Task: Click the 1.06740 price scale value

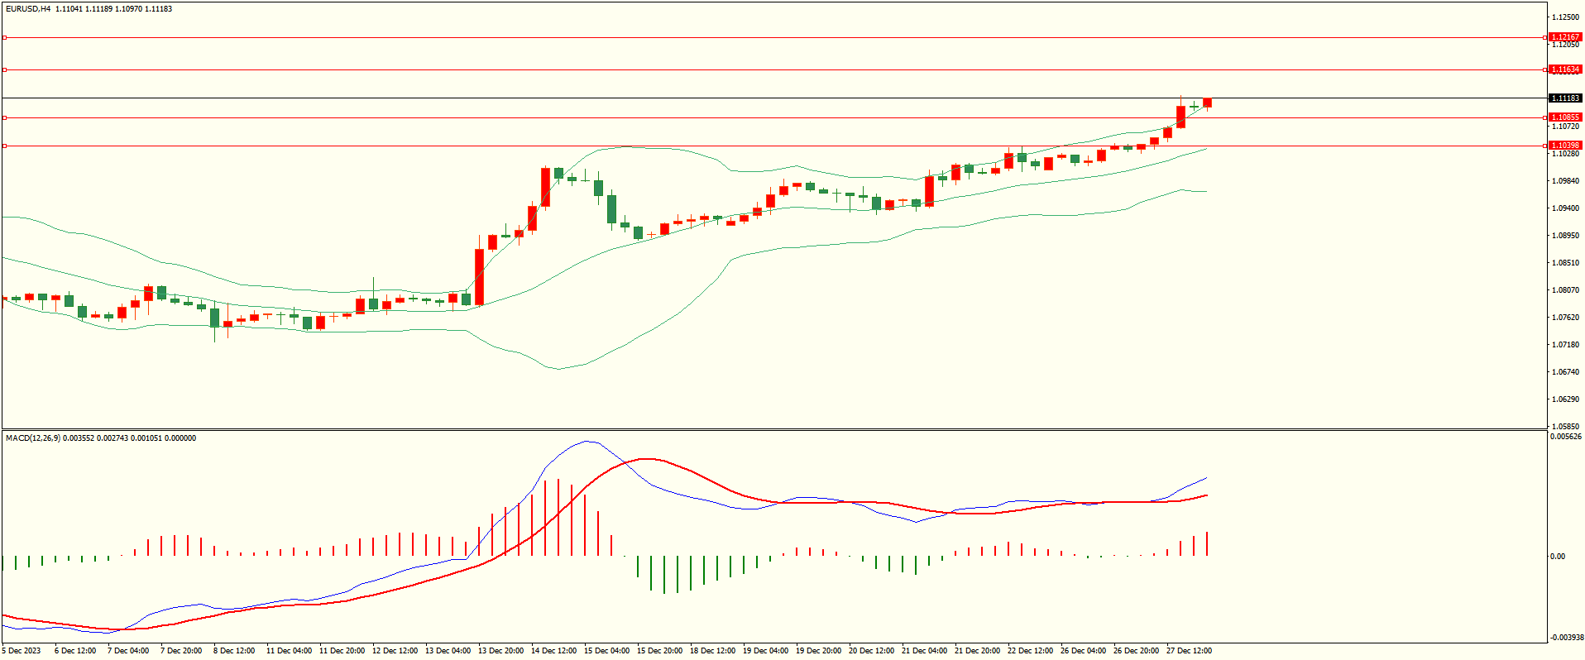Action: [1566, 372]
